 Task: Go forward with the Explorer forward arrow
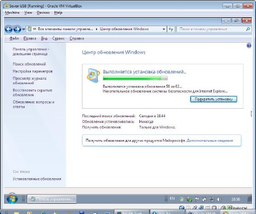(17, 29)
